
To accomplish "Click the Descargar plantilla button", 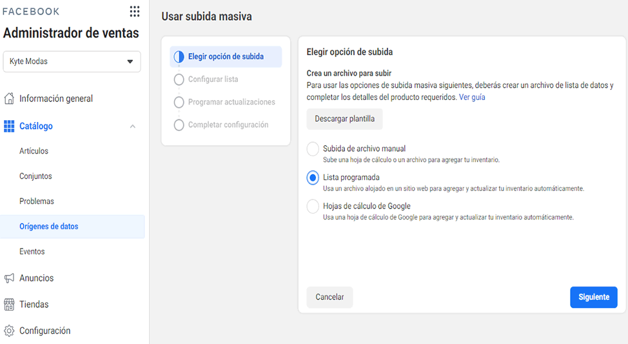I will 344,119.
